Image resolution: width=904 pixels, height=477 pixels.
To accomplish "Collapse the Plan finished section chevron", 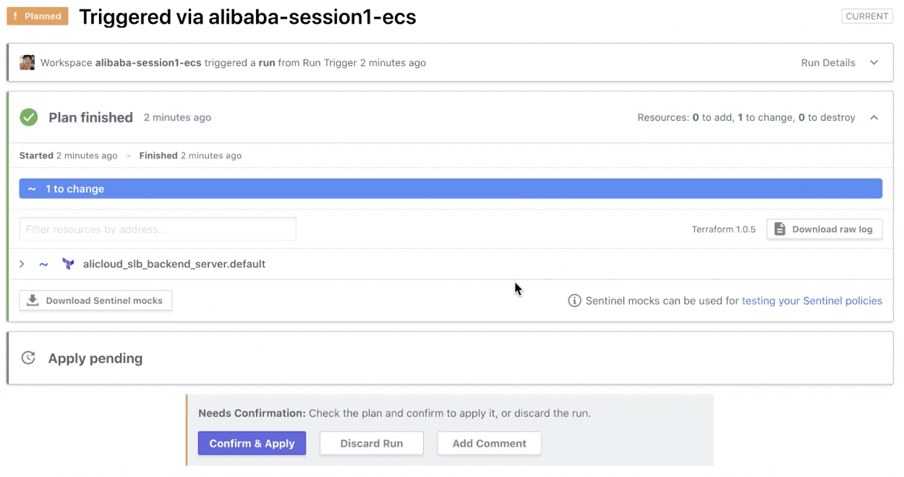I will (x=874, y=117).
